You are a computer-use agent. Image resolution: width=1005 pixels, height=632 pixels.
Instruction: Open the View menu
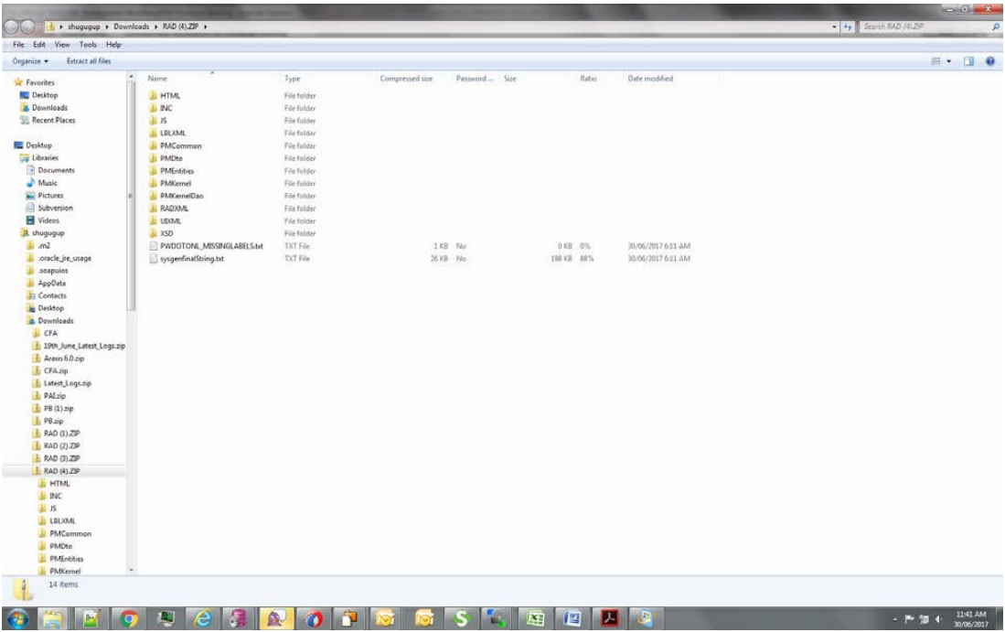tap(62, 45)
